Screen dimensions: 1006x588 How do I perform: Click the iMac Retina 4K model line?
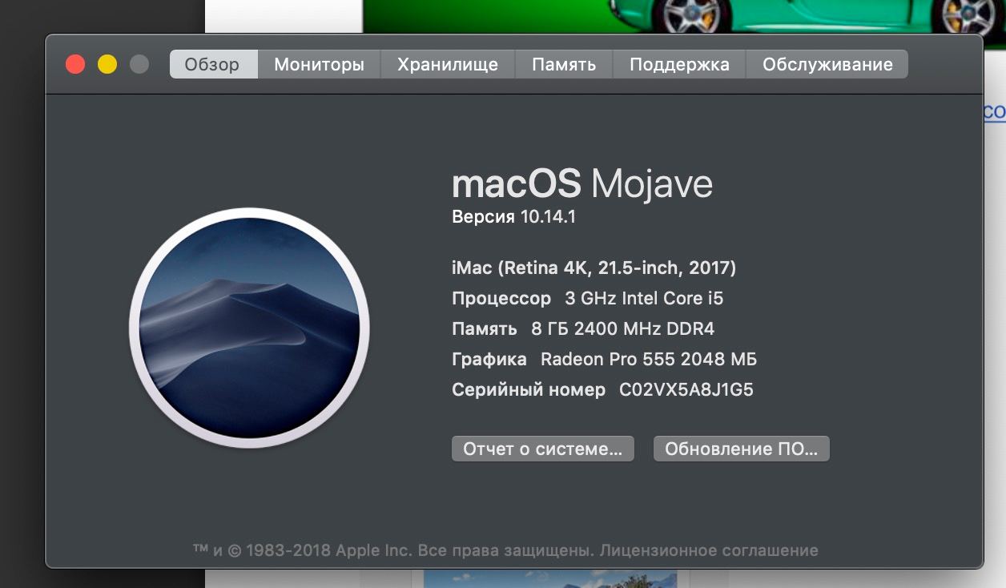594,268
